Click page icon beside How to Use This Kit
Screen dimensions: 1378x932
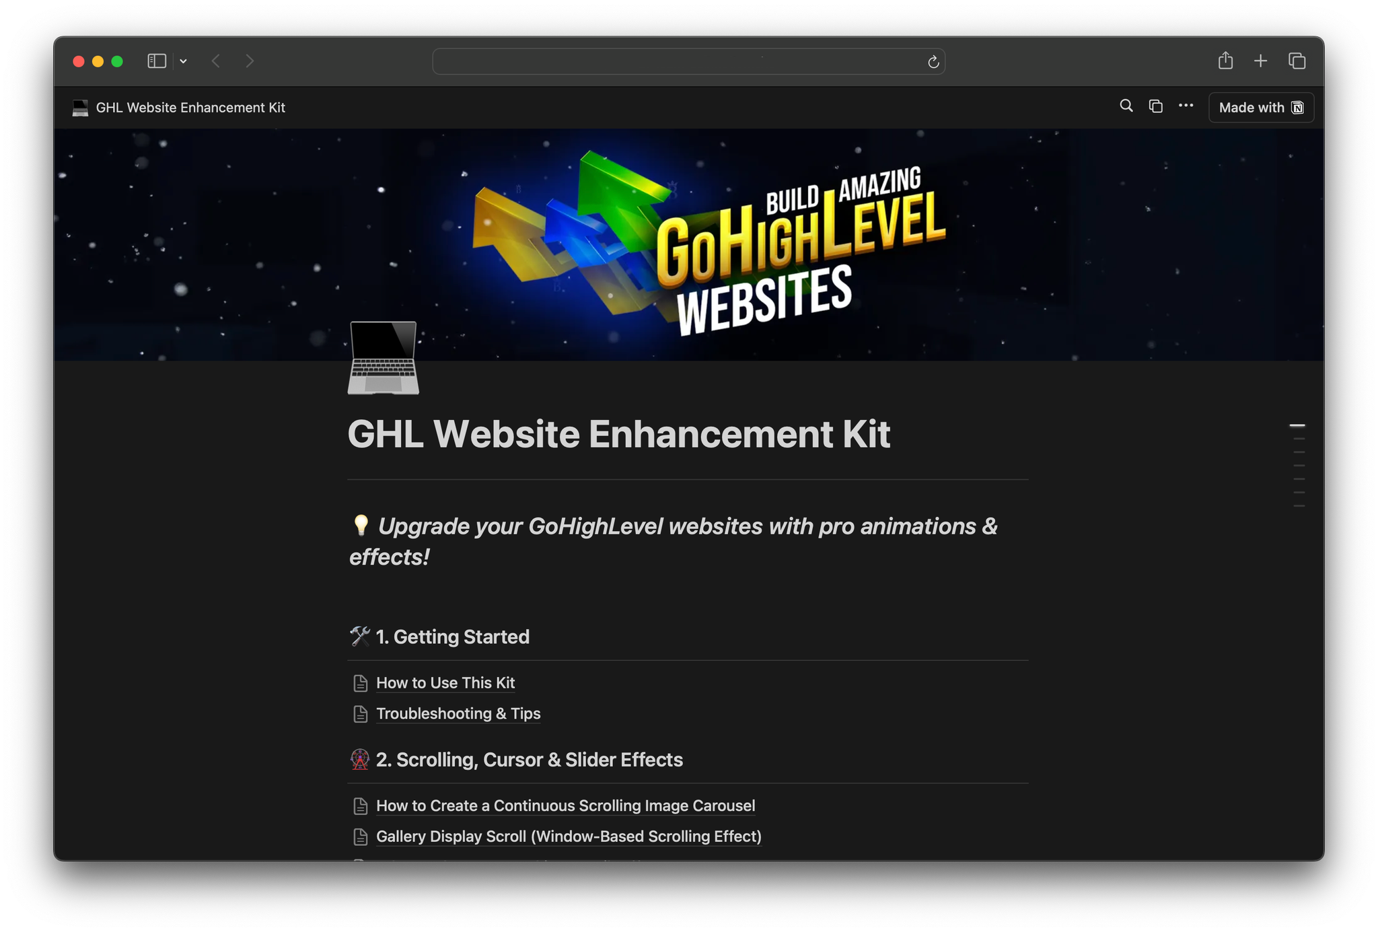361,683
